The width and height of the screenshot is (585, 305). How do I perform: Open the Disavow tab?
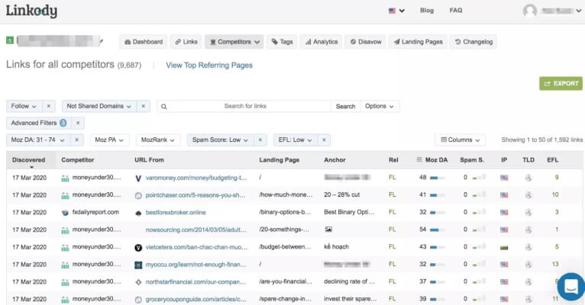click(x=366, y=42)
